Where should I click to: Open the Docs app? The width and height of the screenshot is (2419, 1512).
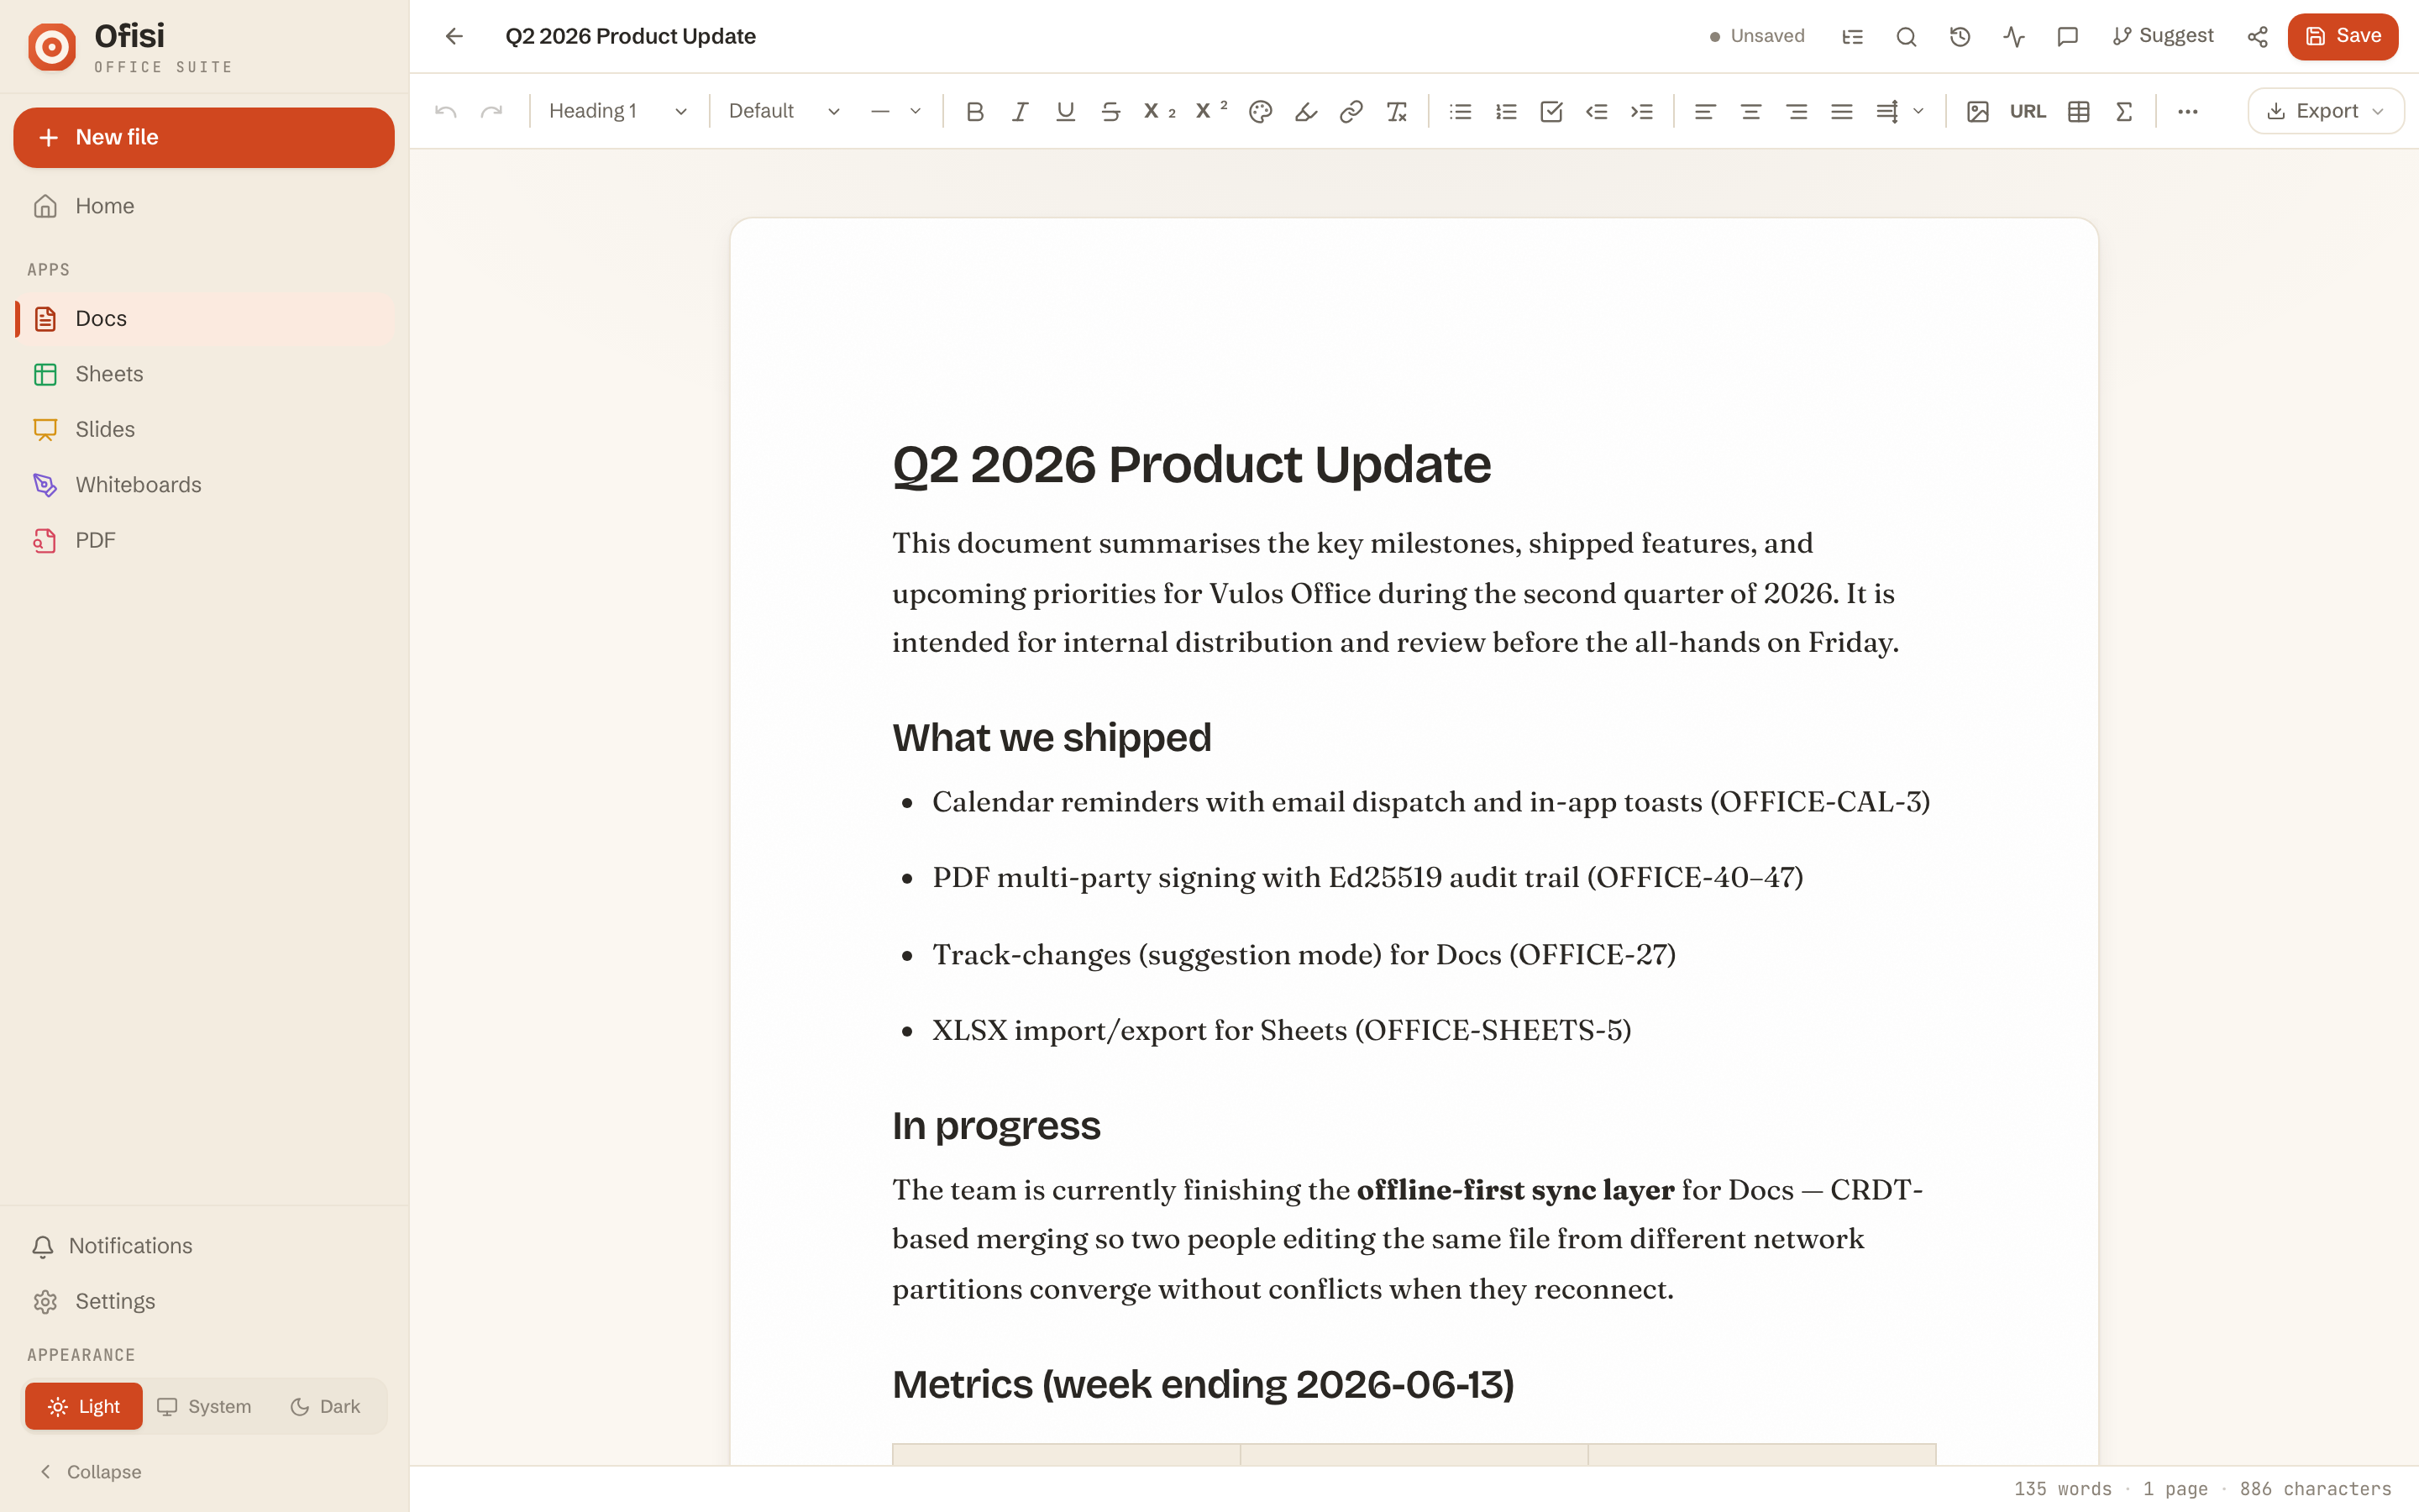point(204,318)
